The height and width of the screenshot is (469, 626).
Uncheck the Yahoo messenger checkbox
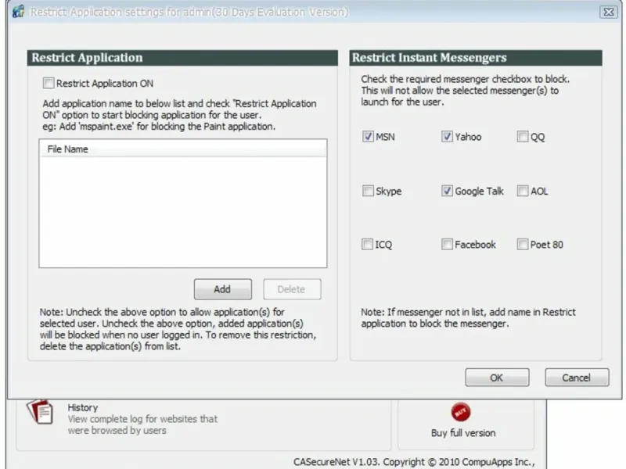447,137
